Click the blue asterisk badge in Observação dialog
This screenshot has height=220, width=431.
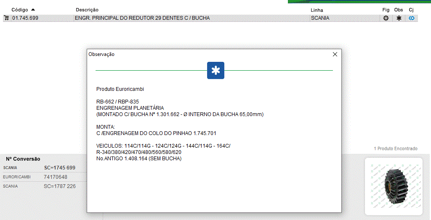[x=215, y=70]
